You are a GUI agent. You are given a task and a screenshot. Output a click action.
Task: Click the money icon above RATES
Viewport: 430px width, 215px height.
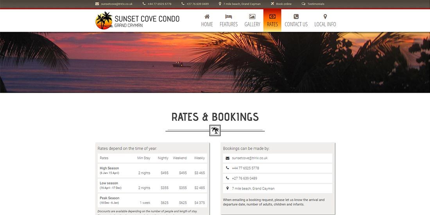[272, 16]
